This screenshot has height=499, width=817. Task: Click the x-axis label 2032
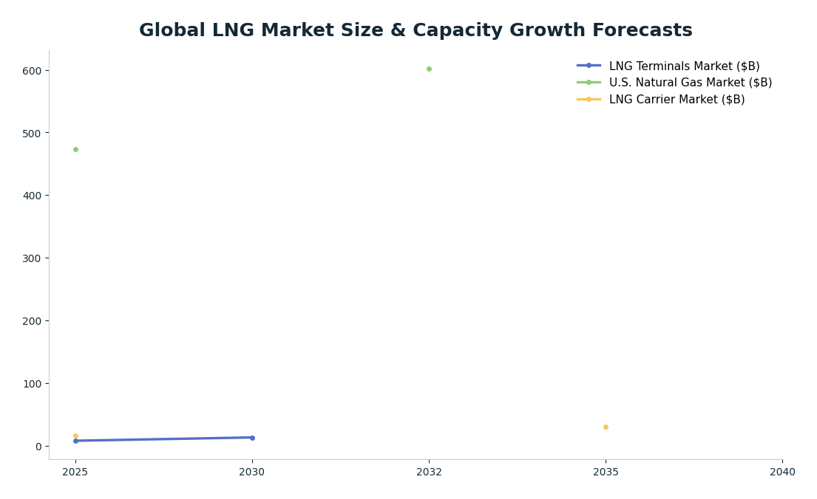point(429,472)
